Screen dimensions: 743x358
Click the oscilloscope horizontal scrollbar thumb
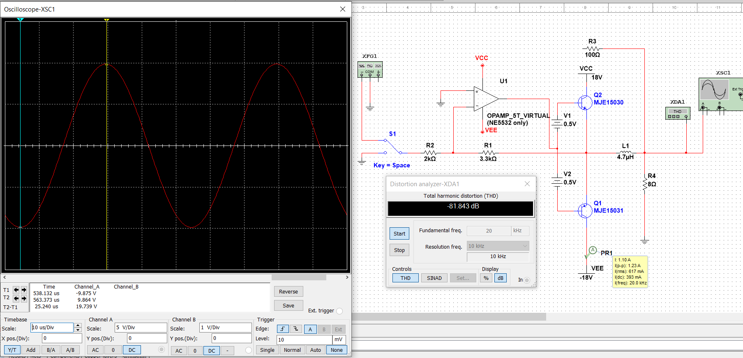click(x=299, y=277)
